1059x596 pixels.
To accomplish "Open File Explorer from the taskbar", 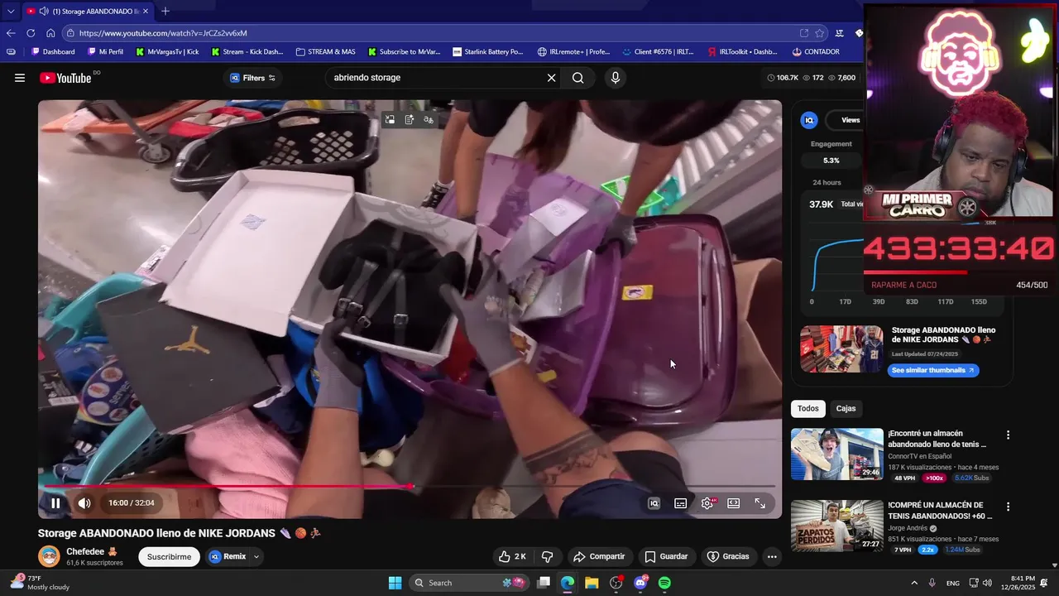I will (592, 583).
